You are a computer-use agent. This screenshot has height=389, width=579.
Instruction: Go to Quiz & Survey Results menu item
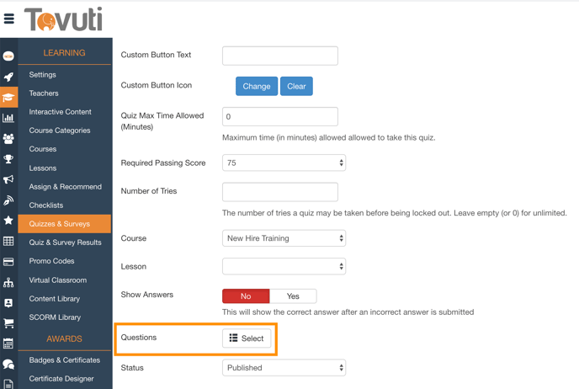coord(65,242)
